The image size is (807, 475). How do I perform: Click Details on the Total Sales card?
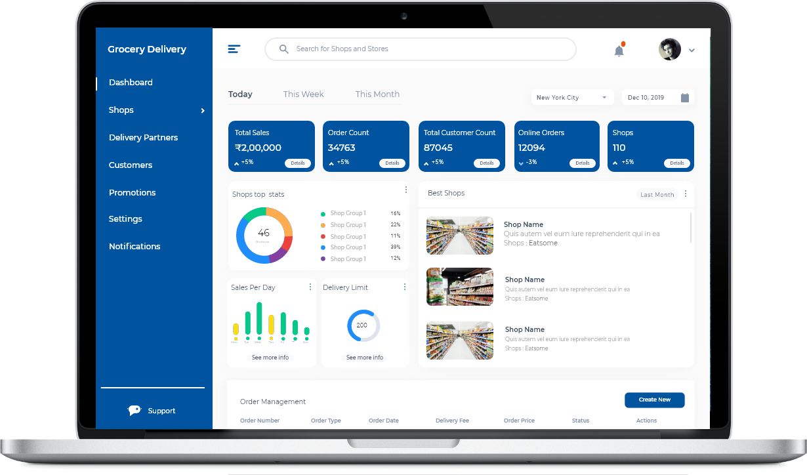(x=298, y=163)
